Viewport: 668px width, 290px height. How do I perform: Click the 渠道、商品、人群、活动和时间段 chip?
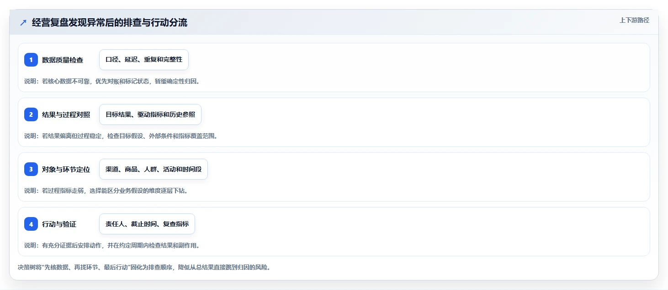(x=154, y=169)
